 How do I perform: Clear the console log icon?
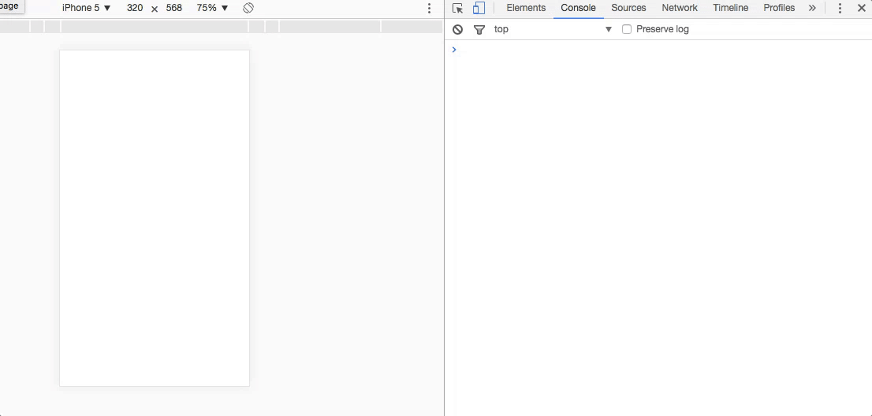458,29
